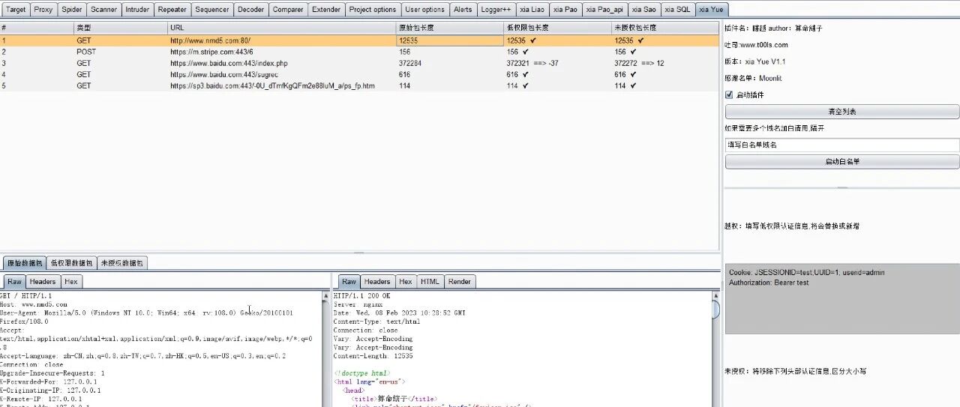Image resolution: width=960 pixels, height=407 pixels.
Task: Click the 372272 ==> 12 cell
Action: 664,63
